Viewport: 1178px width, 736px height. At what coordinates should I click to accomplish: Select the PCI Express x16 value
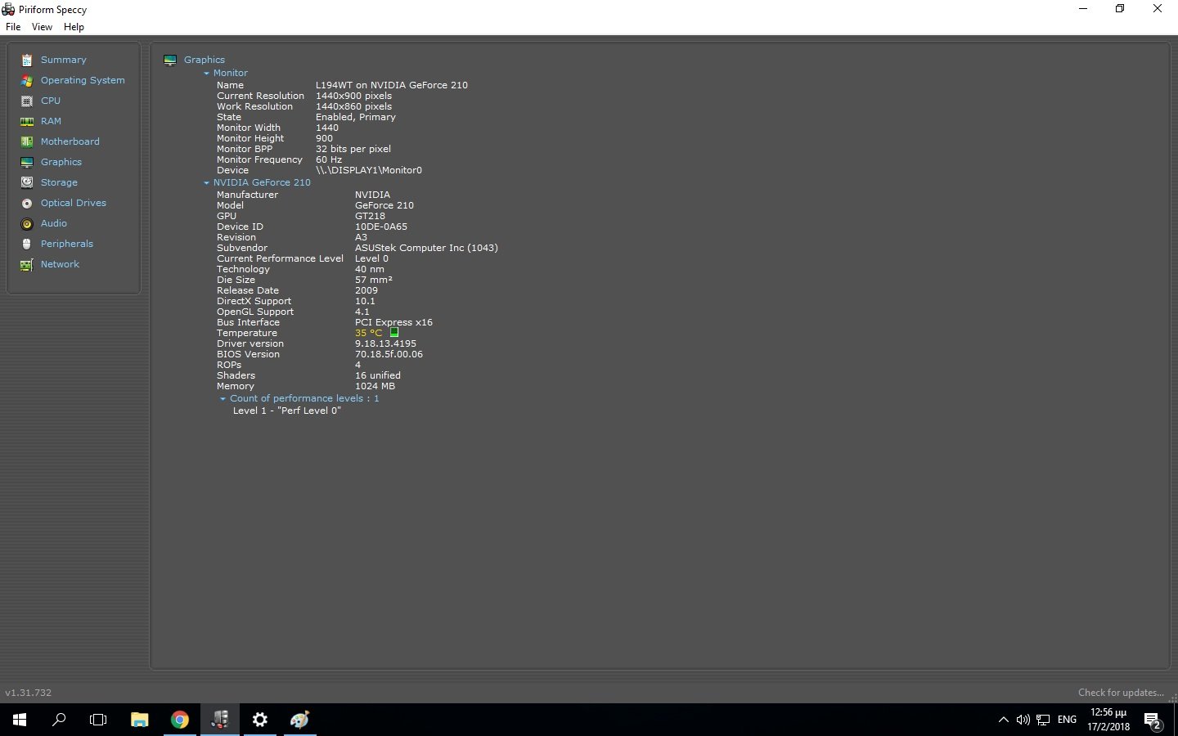pyautogui.click(x=393, y=322)
